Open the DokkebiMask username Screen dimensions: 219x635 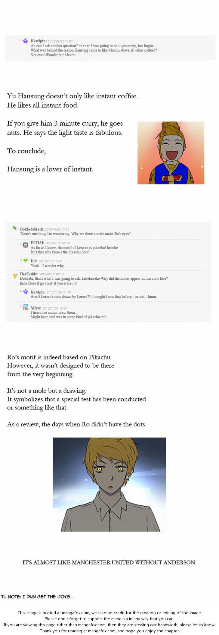point(32,229)
